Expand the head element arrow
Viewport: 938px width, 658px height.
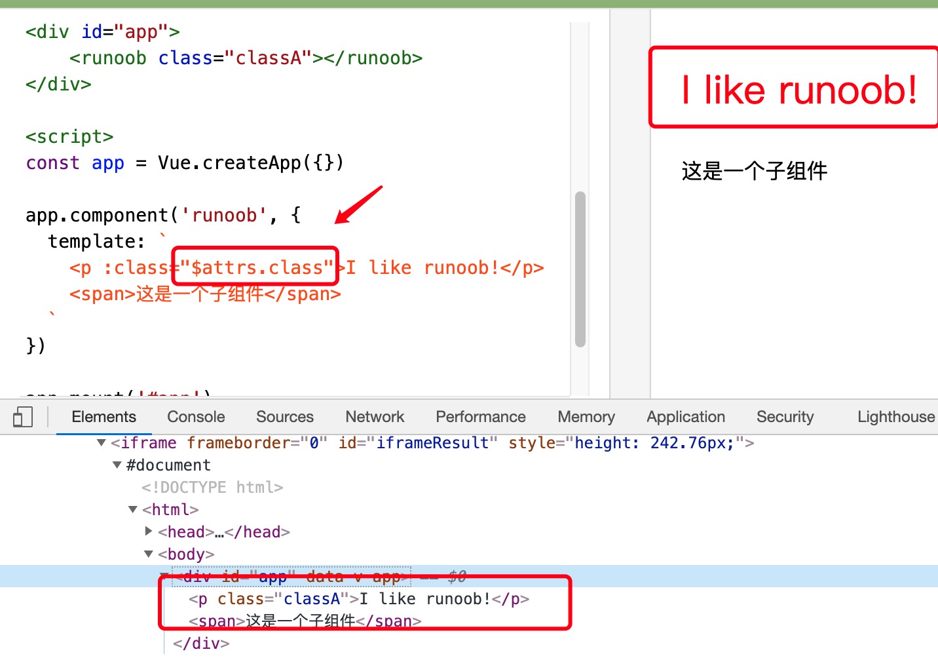click(x=149, y=532)
